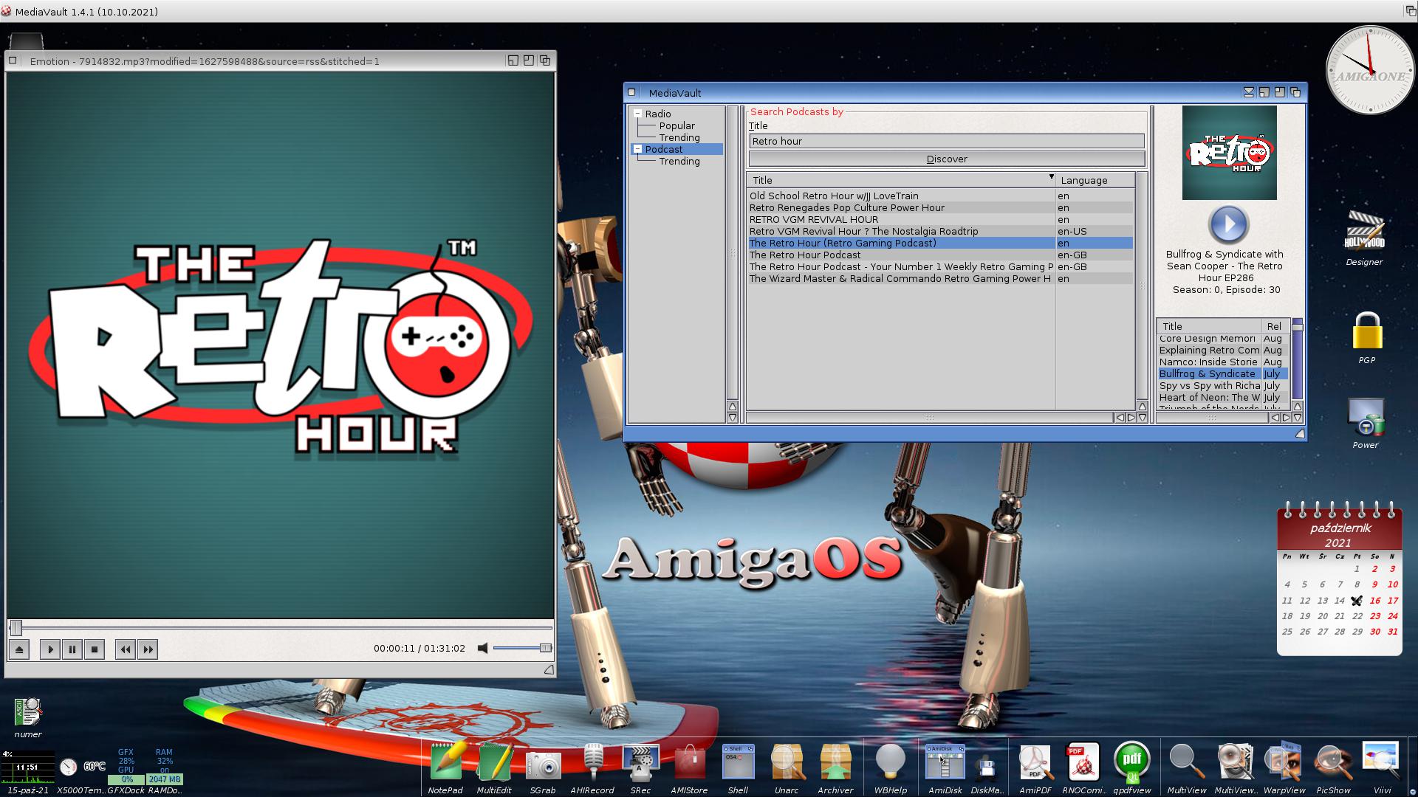
Task: Pause the podcast in Emotion player
Action: coord(72,649)
